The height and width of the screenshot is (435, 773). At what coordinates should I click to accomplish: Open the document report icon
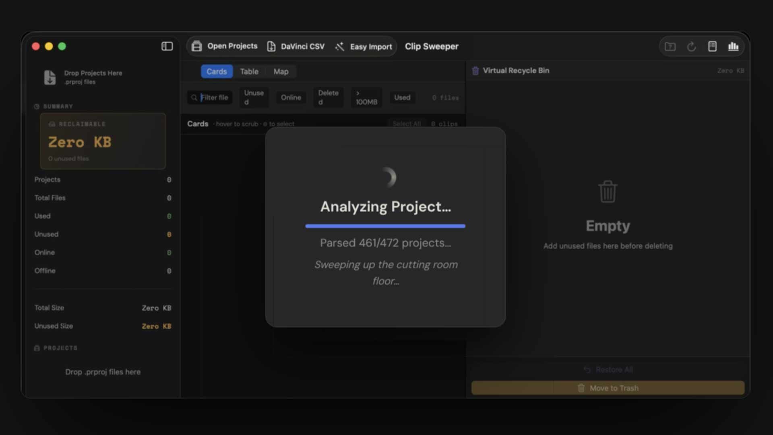pos(712,47)
